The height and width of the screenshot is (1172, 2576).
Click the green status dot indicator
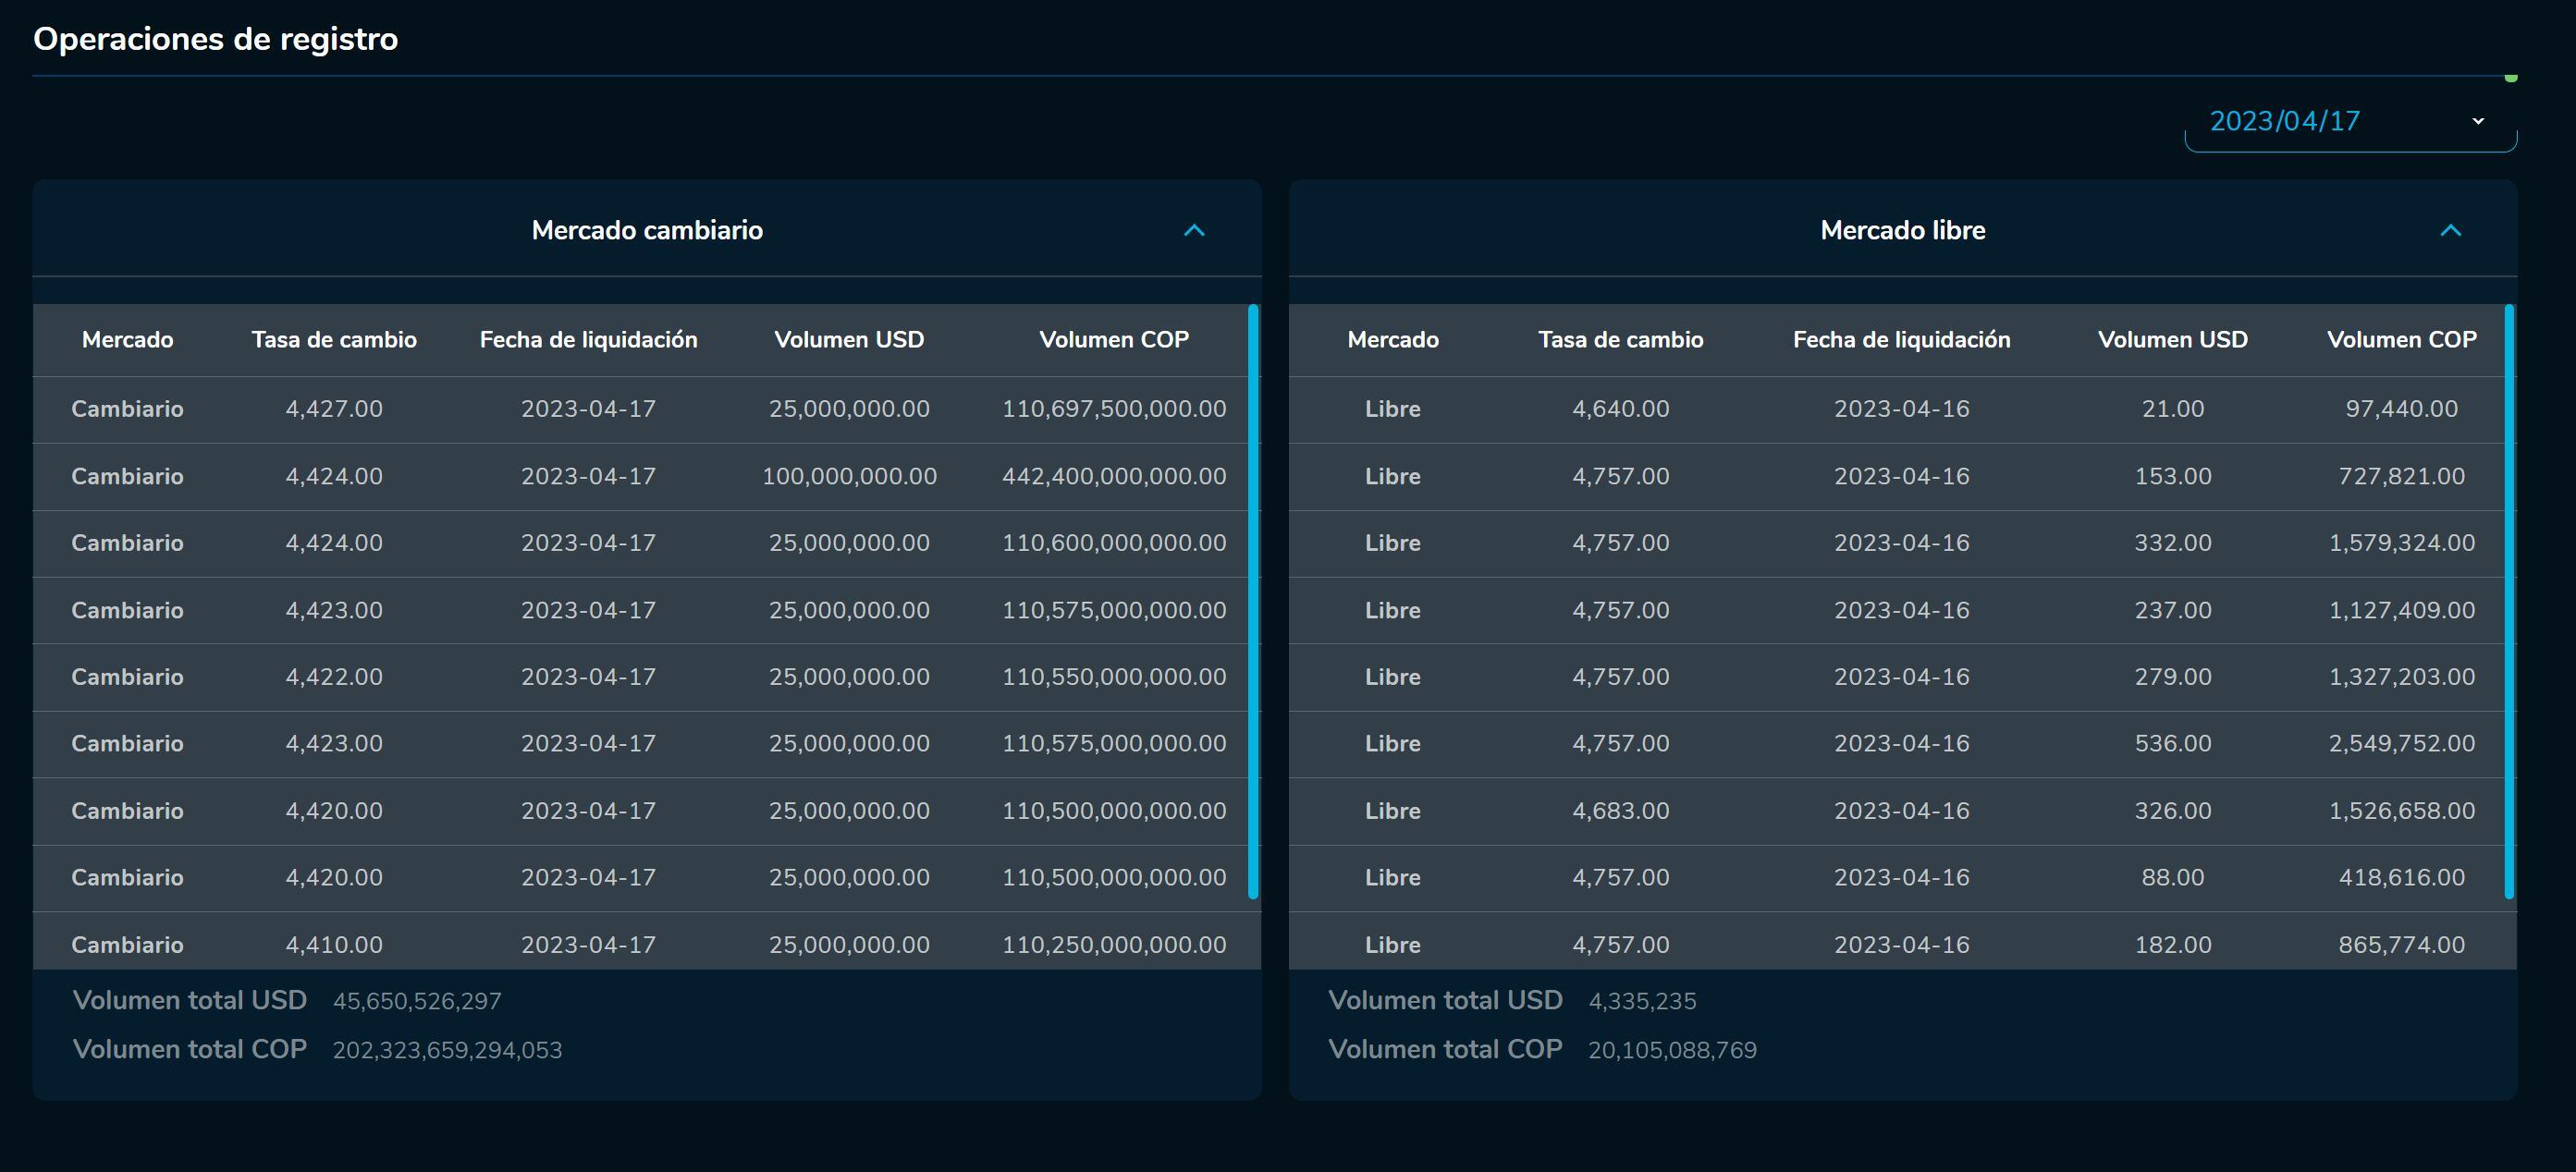2510,77
